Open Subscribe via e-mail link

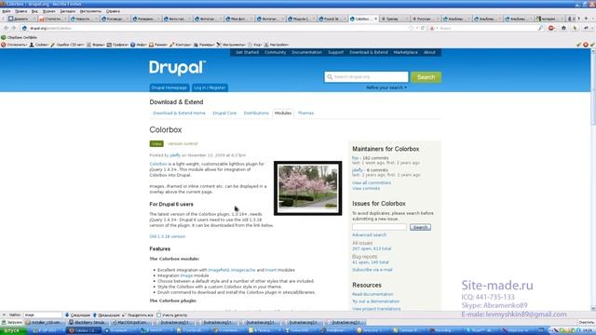coord(372,270)
